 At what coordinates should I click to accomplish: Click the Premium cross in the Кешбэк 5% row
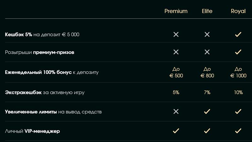(x=176, y=34)
